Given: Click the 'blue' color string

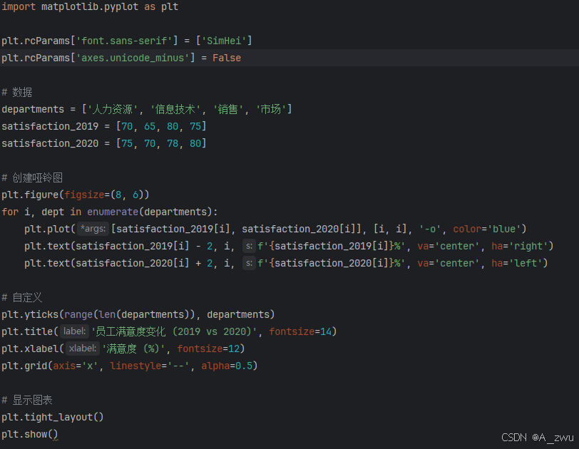Looking at the screenshot, I should coord(504,229).
